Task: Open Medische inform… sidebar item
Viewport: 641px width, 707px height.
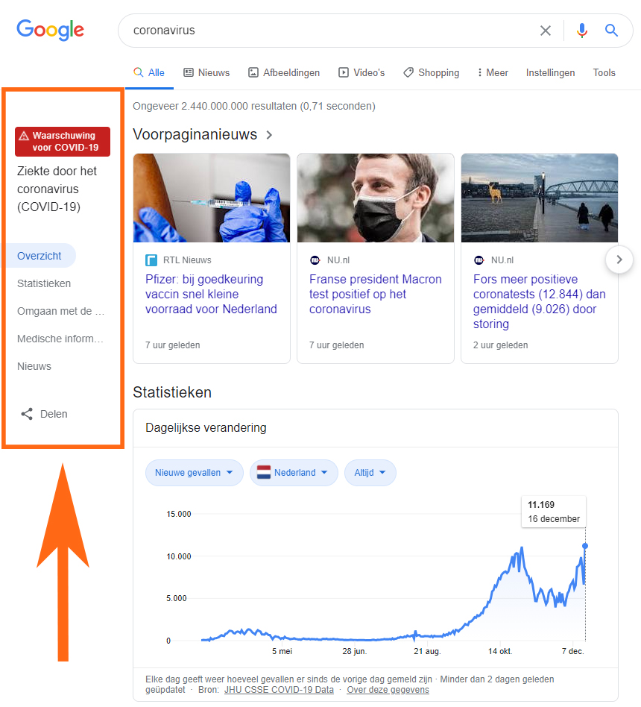Action: [x=60, y=339]
